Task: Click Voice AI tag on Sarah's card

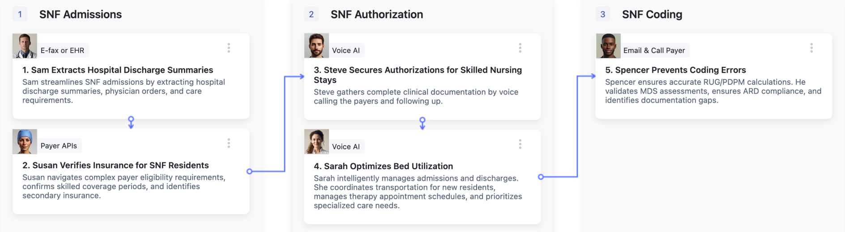Action: (346, 147)
